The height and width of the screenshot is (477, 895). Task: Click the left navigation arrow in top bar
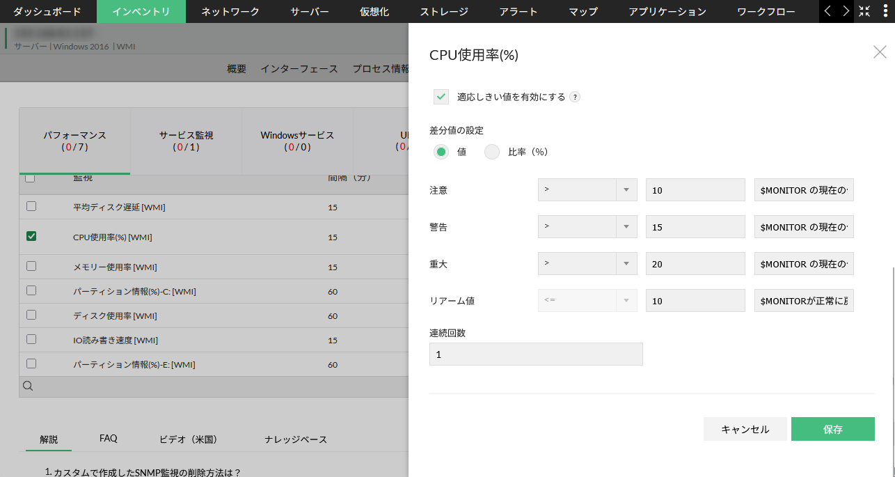click(x=827, y=11)
